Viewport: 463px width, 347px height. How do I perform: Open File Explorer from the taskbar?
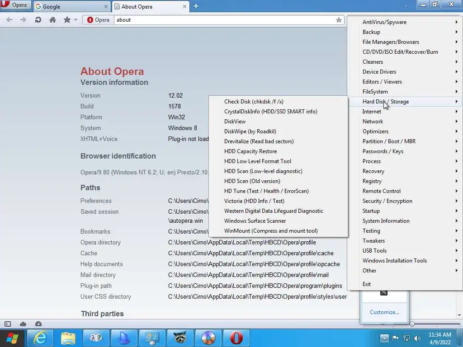(68, 338)
